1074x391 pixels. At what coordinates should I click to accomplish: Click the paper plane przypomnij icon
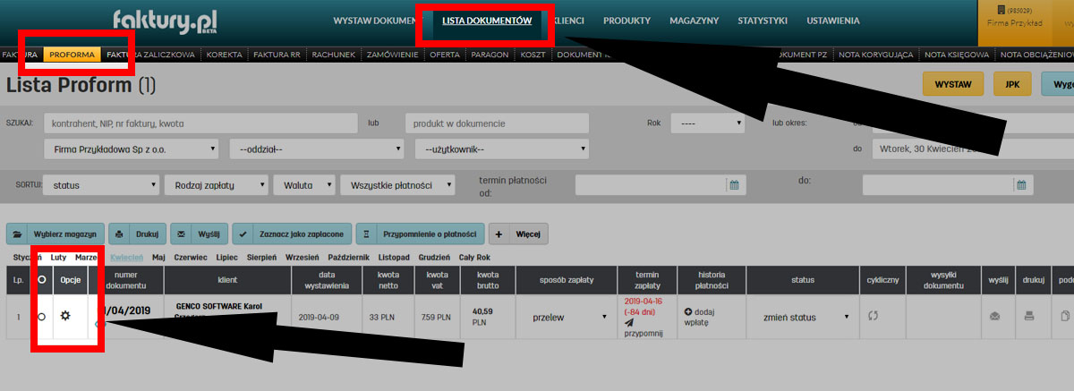(628, 322)
